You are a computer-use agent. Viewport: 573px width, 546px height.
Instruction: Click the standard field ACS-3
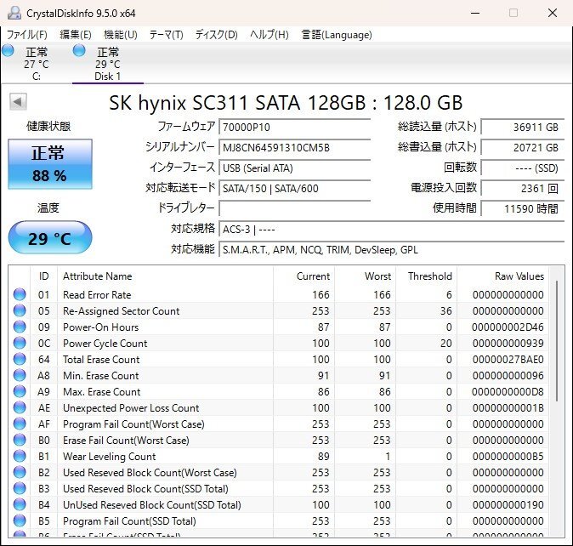point(392,230)
